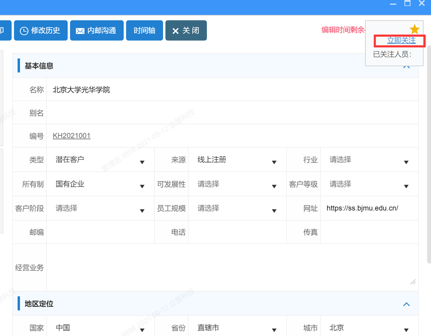Open the 时间轴 timeline
The height and width of the screenshot is (336, 431).
[x=144, y=30]
